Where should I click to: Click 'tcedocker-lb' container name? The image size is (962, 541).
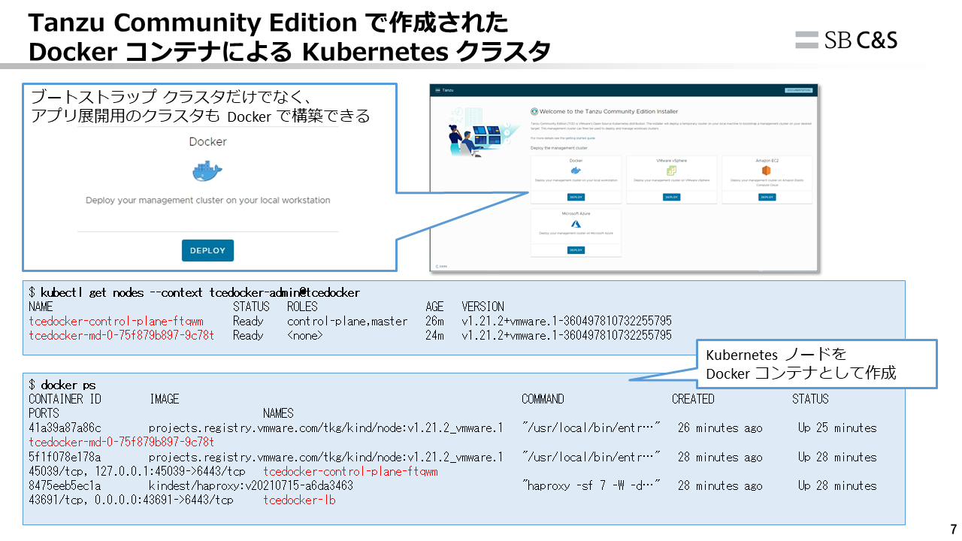click(299, 500)
